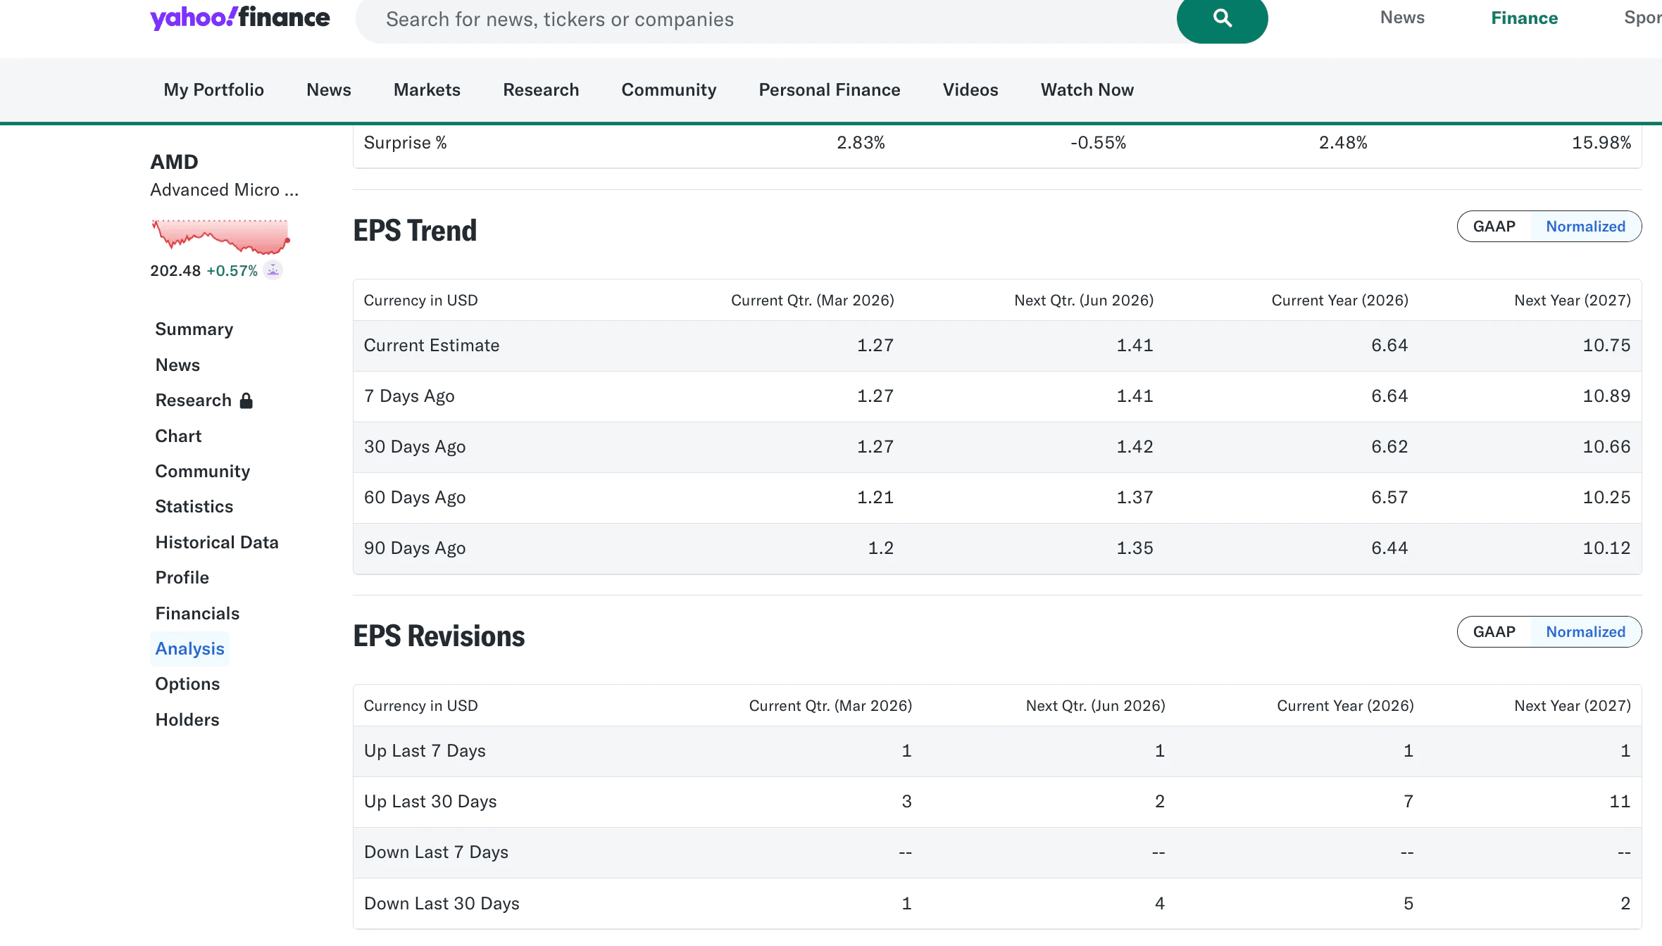This screenshot has height=946, width=1662.
Task: Click the AMD price sparkline chart
Action: click(x=219, y=236)
